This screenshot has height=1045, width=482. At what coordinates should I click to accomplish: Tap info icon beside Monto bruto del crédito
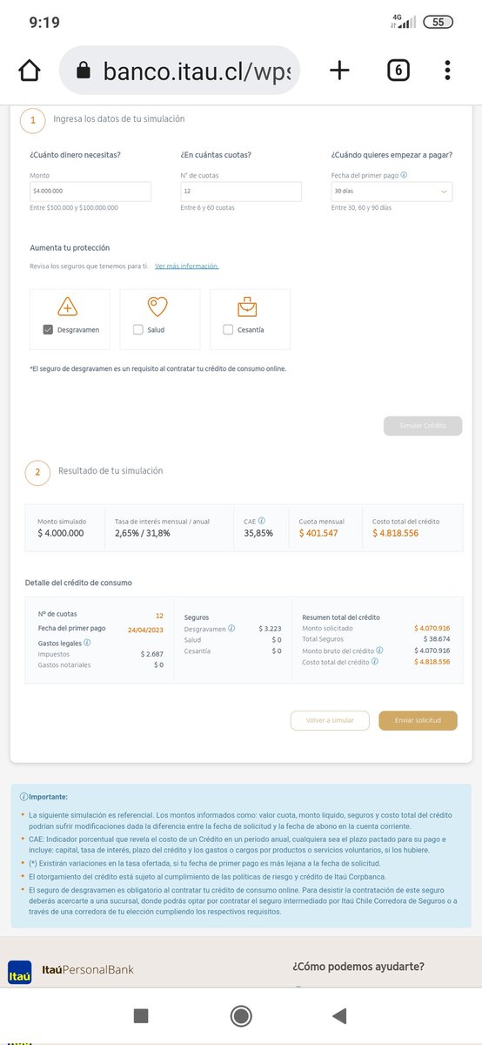[380, 651]
